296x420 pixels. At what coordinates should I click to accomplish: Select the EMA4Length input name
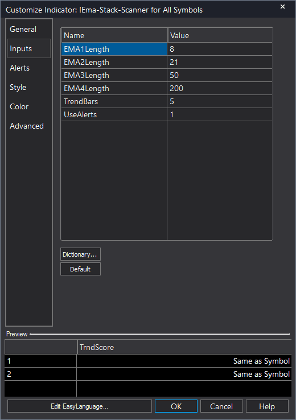coord(114,88)
